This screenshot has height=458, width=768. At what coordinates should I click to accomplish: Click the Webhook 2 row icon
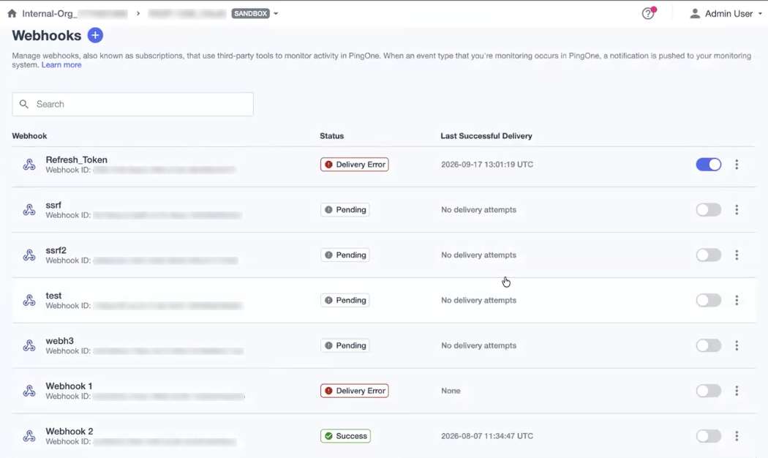pyautogui.click(x=29, y=436)
